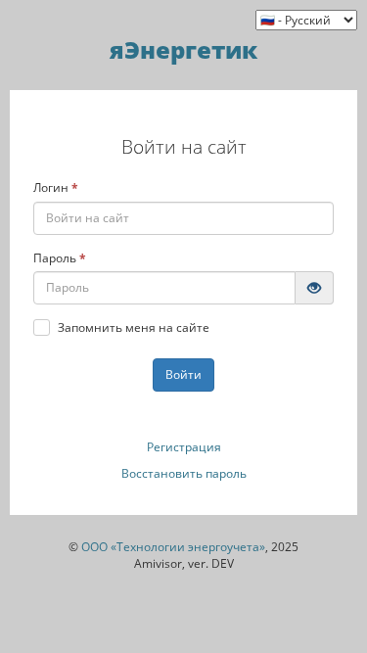Click the Логин field label
Image resolution: width=367 pixels, height=653 pixels.
click(x=50, y=188)
